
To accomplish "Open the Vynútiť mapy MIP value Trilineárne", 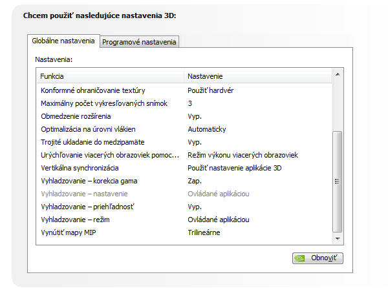I will pyautogui.click(x=204, y=232).
